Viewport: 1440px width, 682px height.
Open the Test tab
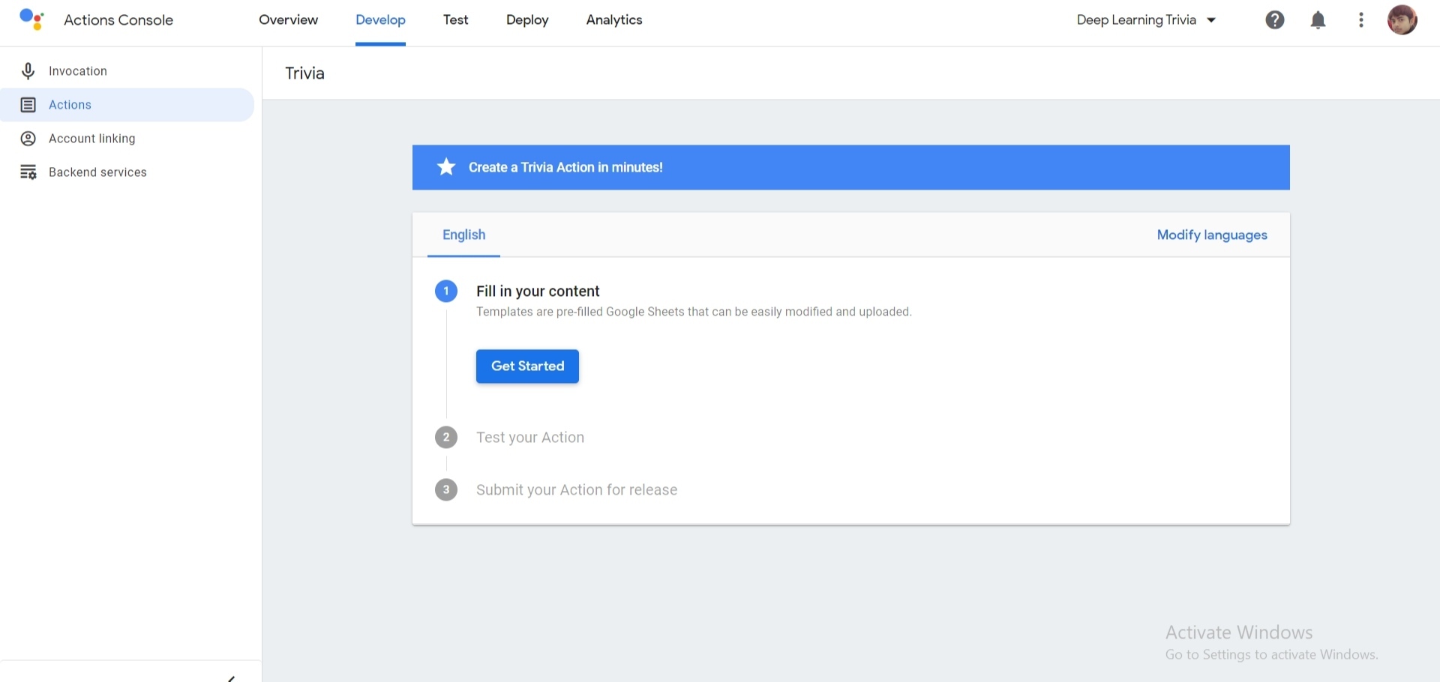[x=455, y=20]
